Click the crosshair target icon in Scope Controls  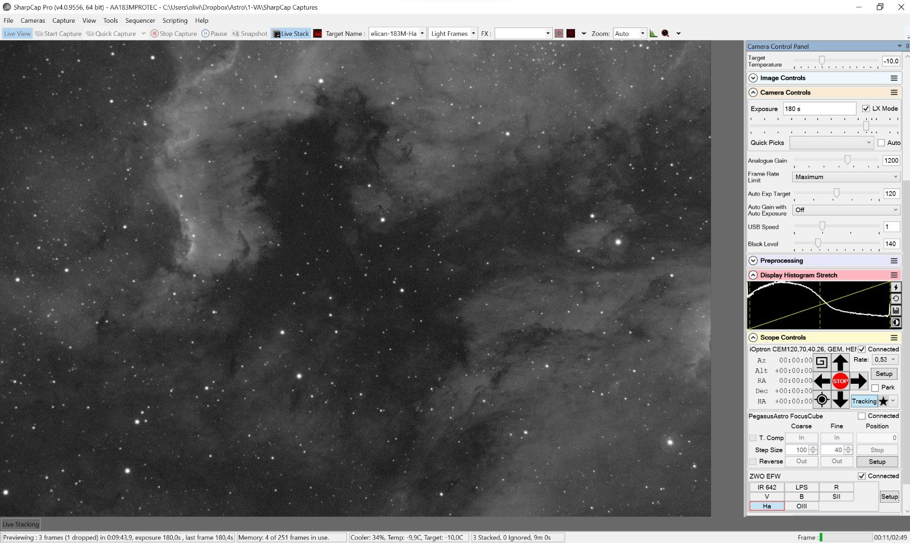tap(821, 400)
